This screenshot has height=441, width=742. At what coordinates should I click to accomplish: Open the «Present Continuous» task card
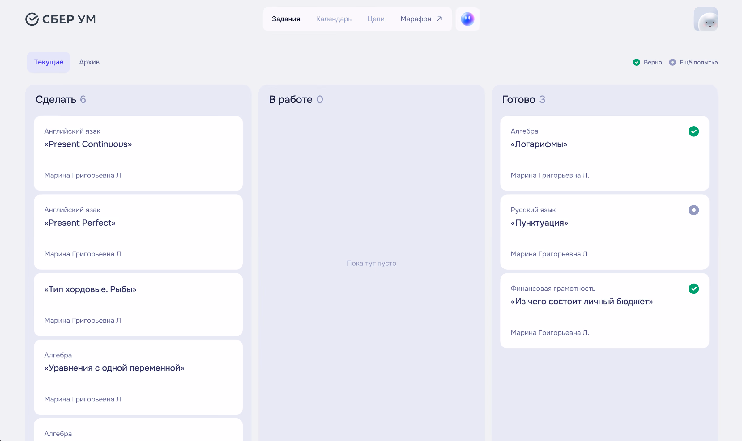click(x=138, y=153)
